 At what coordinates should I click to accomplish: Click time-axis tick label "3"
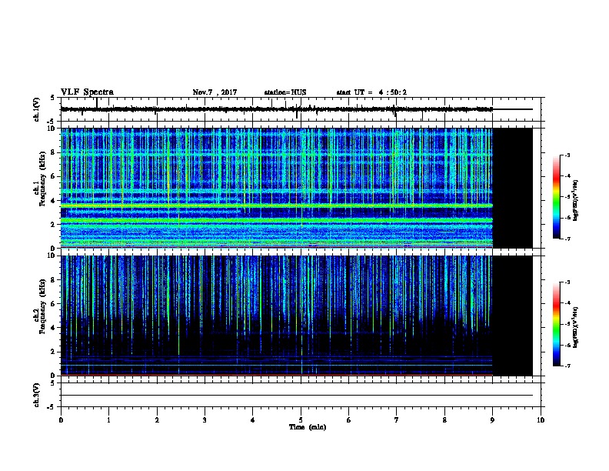click(205, 420)
